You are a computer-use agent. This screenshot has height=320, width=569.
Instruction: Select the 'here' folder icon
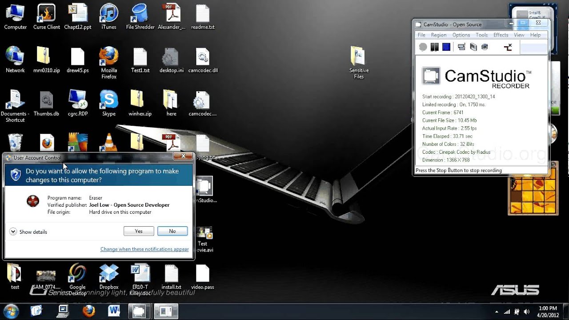[x=171, y=103]
